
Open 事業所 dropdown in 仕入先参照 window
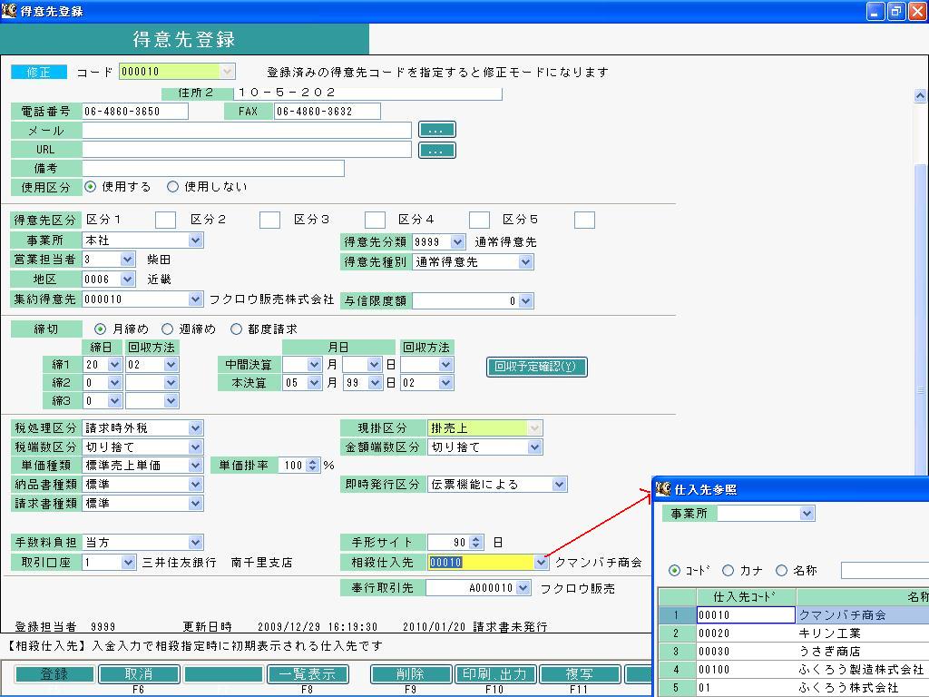[x=807, y=514]
